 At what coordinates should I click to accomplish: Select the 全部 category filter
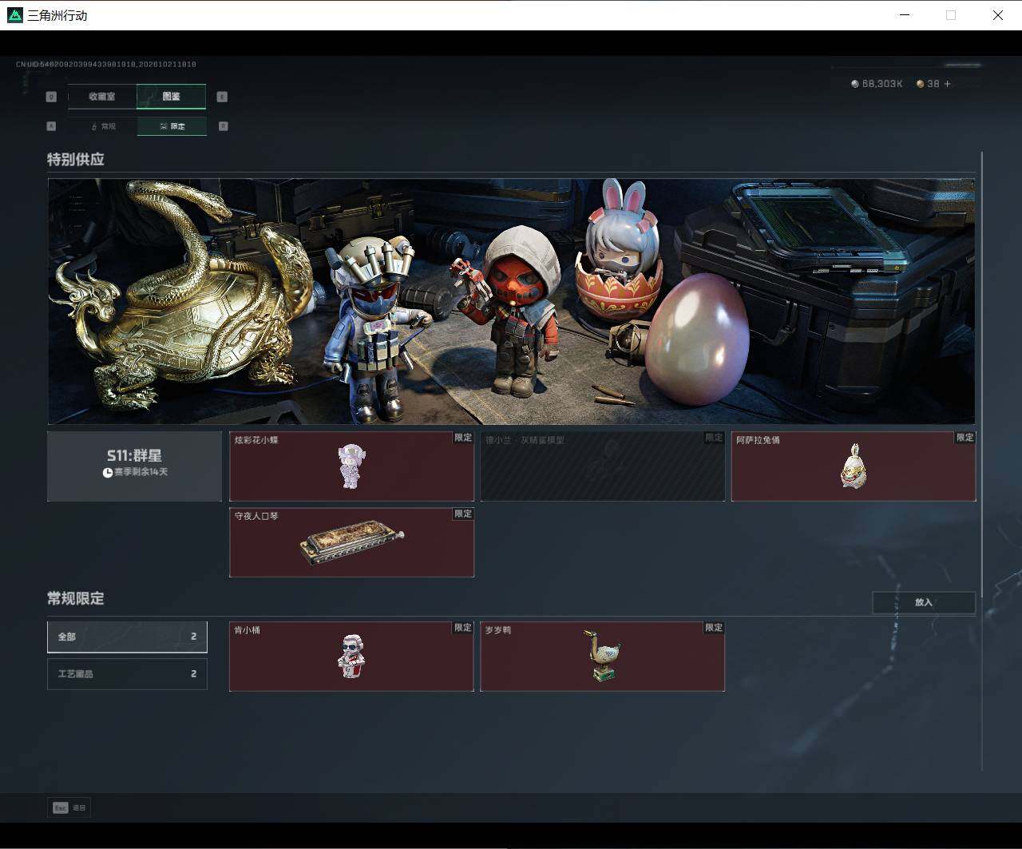[127, 637]
